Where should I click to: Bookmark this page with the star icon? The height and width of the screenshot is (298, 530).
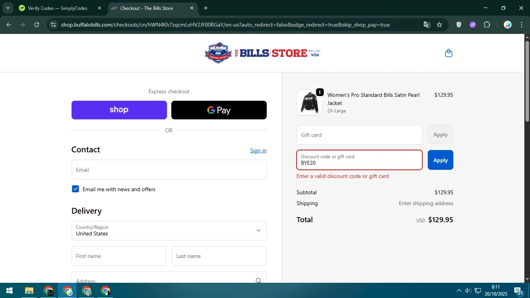[x=439, y=25]
